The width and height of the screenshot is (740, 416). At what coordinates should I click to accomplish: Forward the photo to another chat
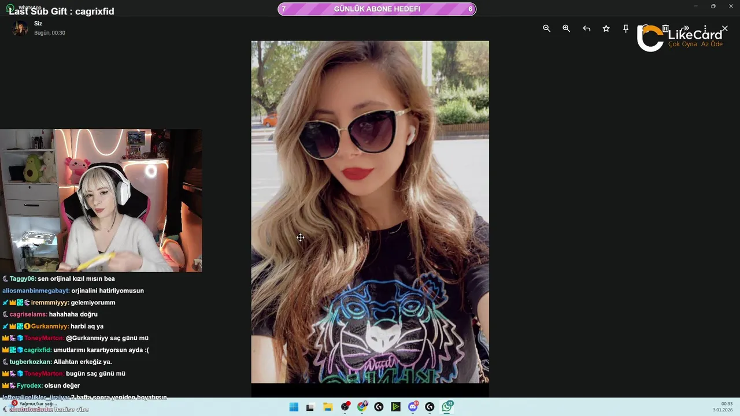click(685, 28)
